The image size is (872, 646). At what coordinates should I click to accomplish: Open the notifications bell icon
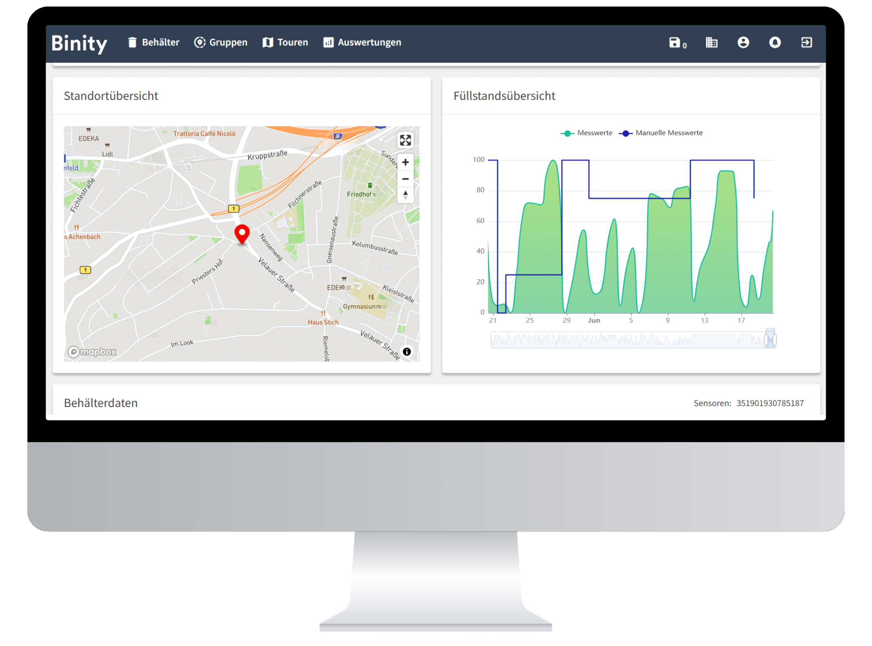(775, 42)
